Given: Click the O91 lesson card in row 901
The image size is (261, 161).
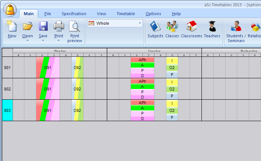Looking at the screenshot, I should click(x=48, y=68).
